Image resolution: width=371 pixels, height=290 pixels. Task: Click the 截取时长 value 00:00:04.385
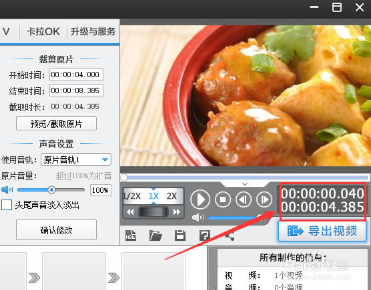(x=75, y=106)
